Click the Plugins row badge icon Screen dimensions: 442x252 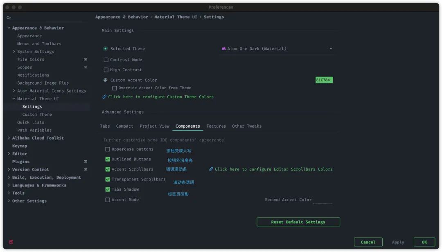[x=86, y=162]
